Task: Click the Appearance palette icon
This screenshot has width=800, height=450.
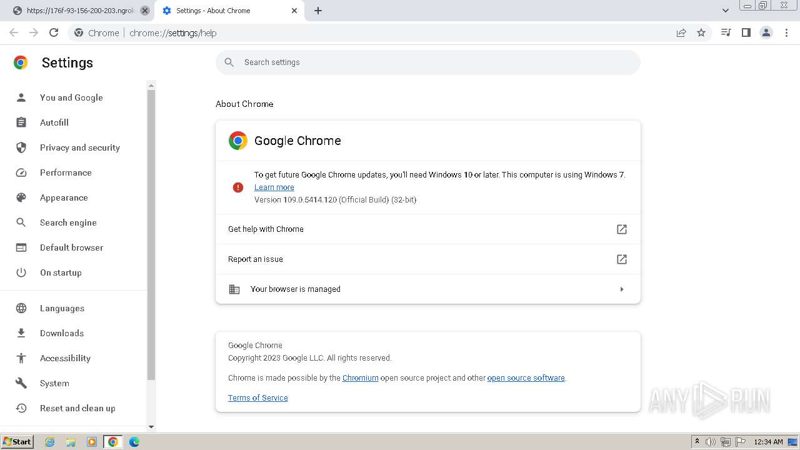Action: click(x=21, y=197)
